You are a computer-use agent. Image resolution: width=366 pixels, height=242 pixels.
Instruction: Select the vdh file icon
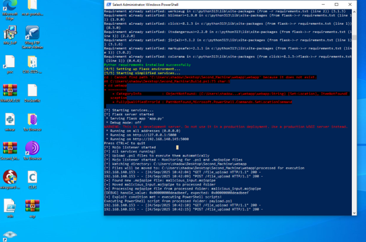coord(10,205)
